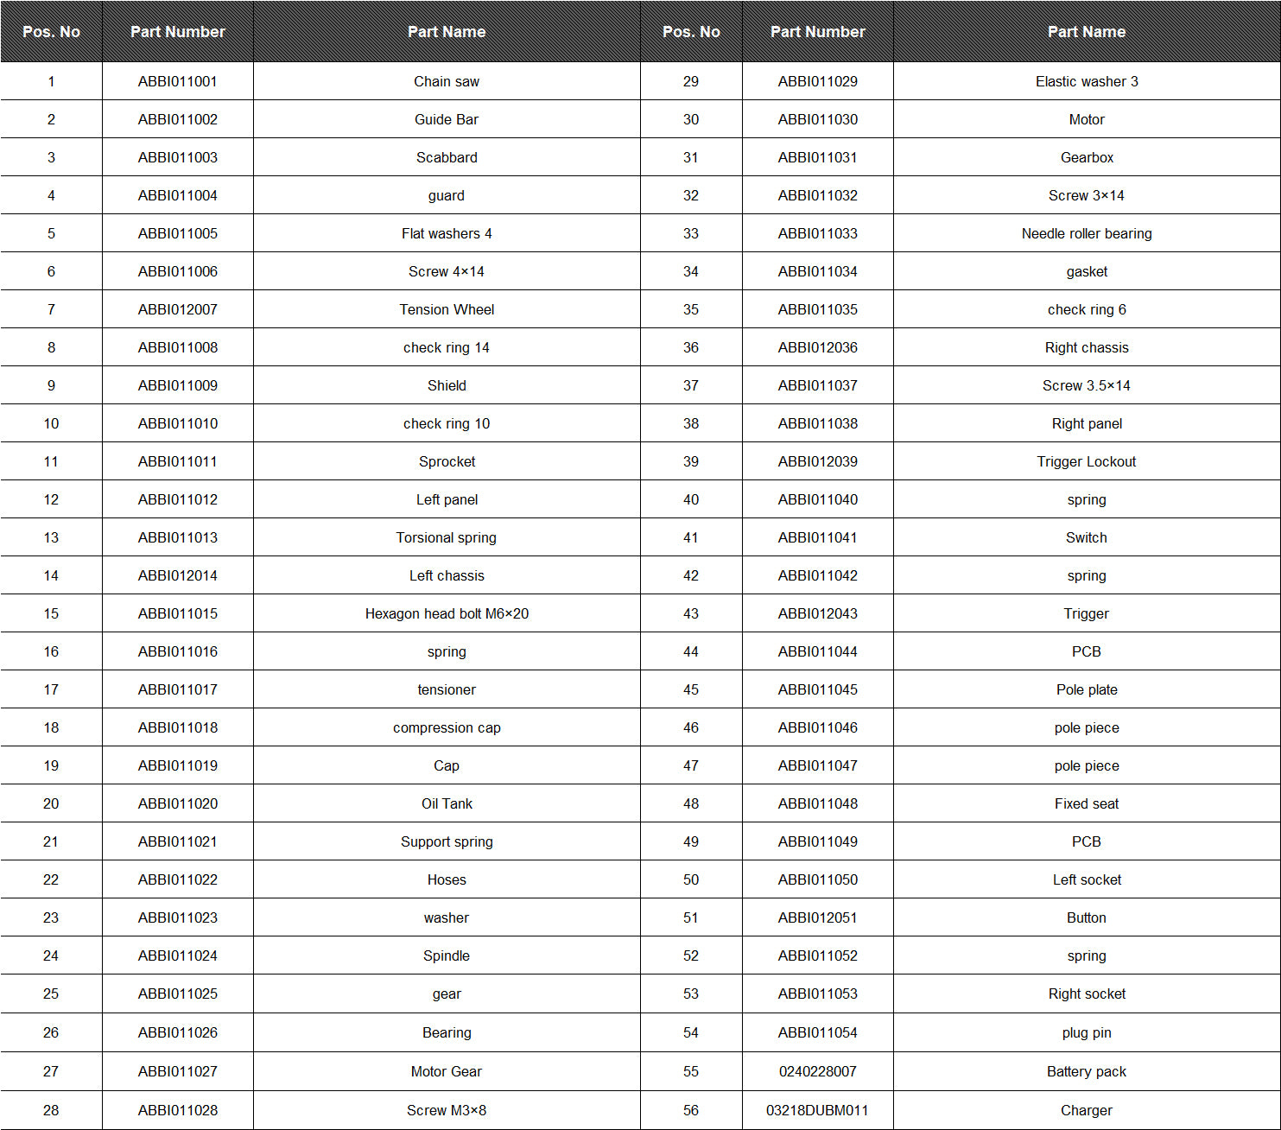Click the right-side Part Name header
Image resolution: width=1281 pixels, height=1130 pixels.
(x=1087, y=32)
